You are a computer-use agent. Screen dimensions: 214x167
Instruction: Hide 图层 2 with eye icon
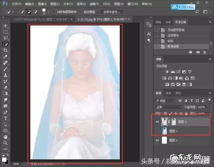[x=157, y=122]
